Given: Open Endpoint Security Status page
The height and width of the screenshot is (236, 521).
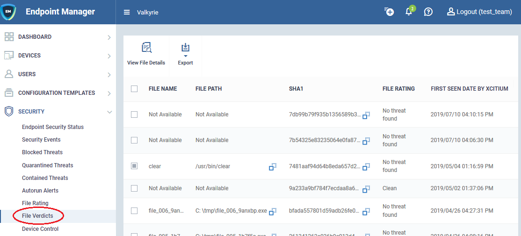Looking at the screenshot, I should 53,127.
